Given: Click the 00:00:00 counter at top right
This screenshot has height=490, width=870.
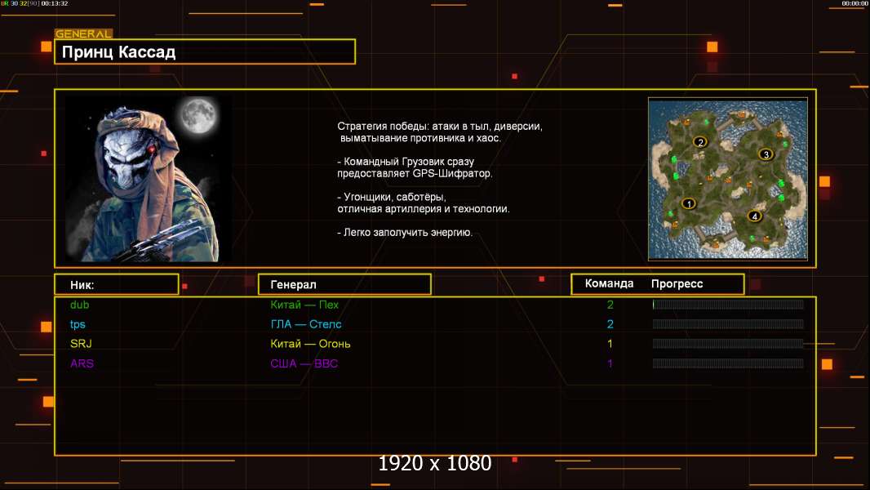Looking at the screenshot, I should pyautogui.click(x=855, y=3).
